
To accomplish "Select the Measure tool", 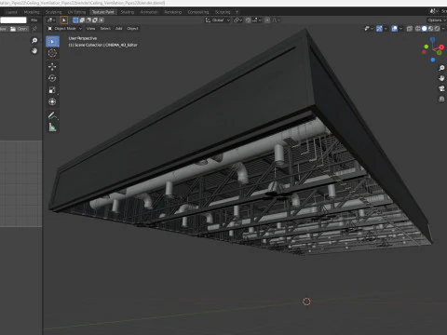I will [52, 127].
